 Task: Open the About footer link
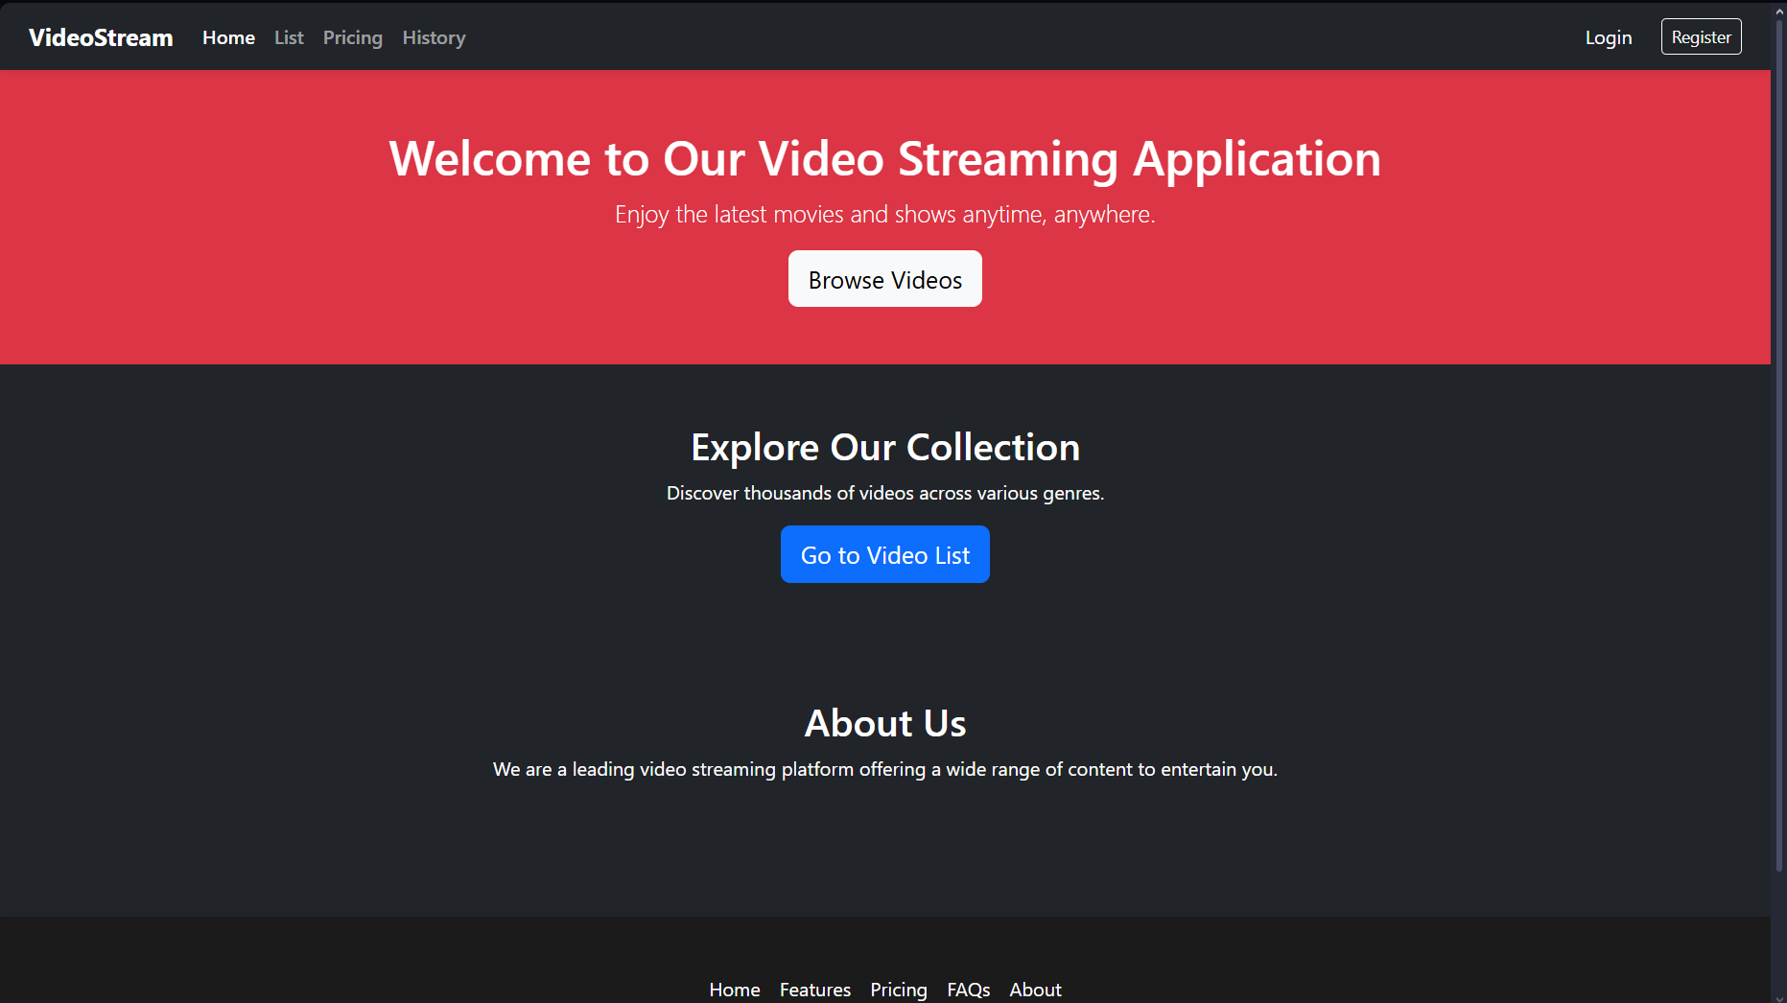[1035, 990]
